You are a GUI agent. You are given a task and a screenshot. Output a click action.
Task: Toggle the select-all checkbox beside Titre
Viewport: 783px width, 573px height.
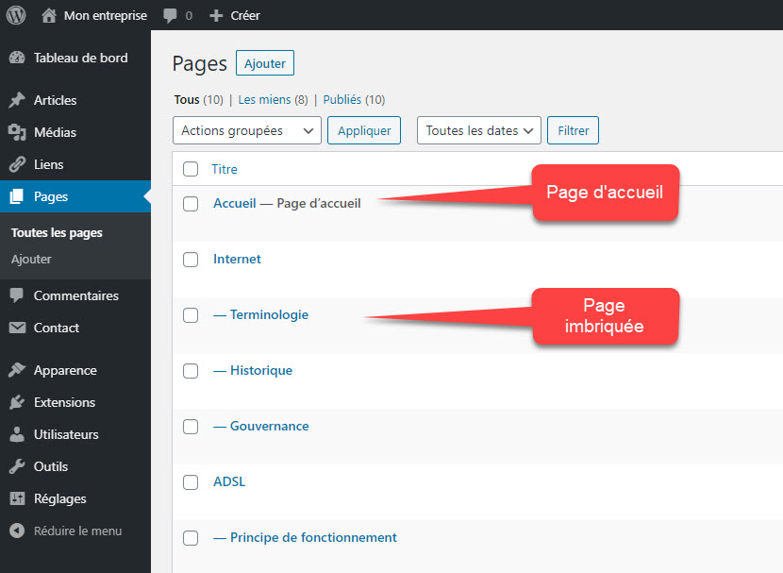[x=191, y=169]
